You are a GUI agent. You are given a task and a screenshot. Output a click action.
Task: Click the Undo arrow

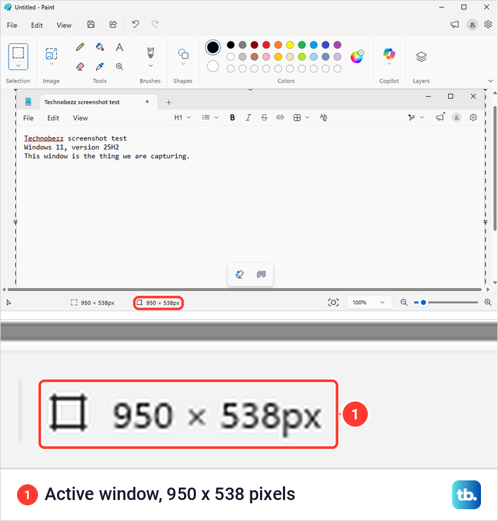(135, 24)
